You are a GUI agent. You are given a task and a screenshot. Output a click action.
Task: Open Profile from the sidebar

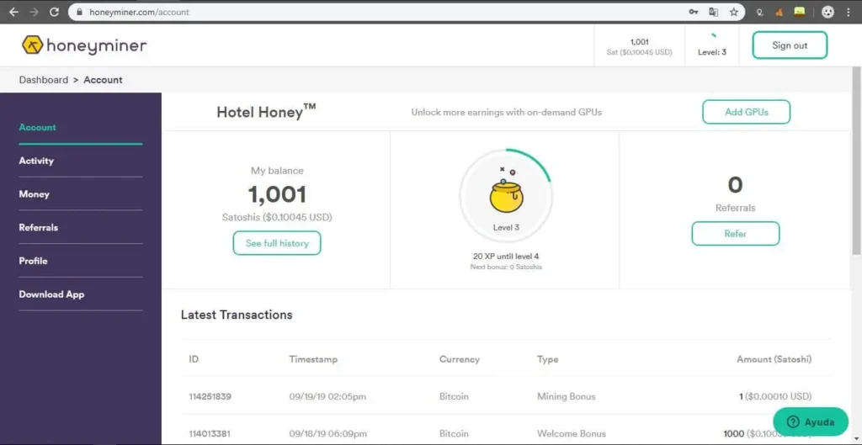click(x=33, y=261)
